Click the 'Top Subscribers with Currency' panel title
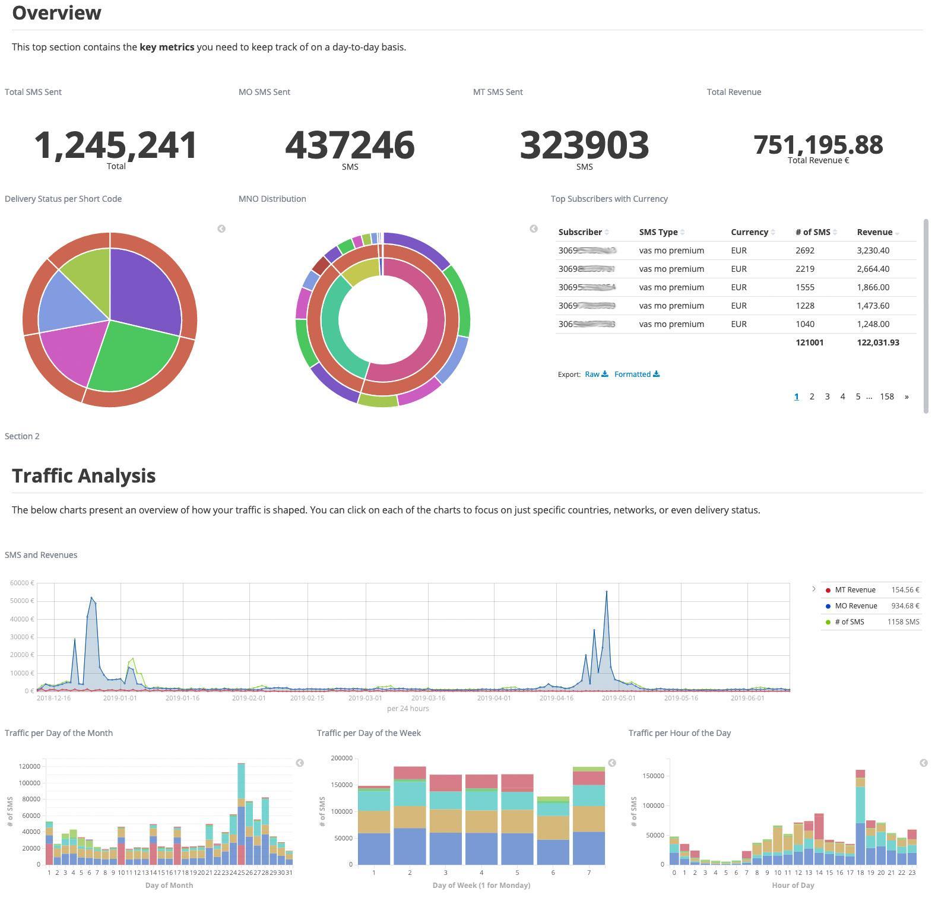 pyautogui.click(x=609, y=199)
